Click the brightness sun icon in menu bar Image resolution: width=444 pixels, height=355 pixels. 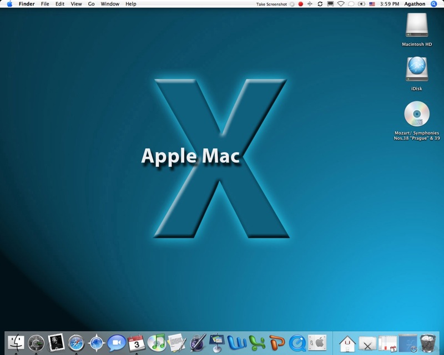(x=292, y=4)
